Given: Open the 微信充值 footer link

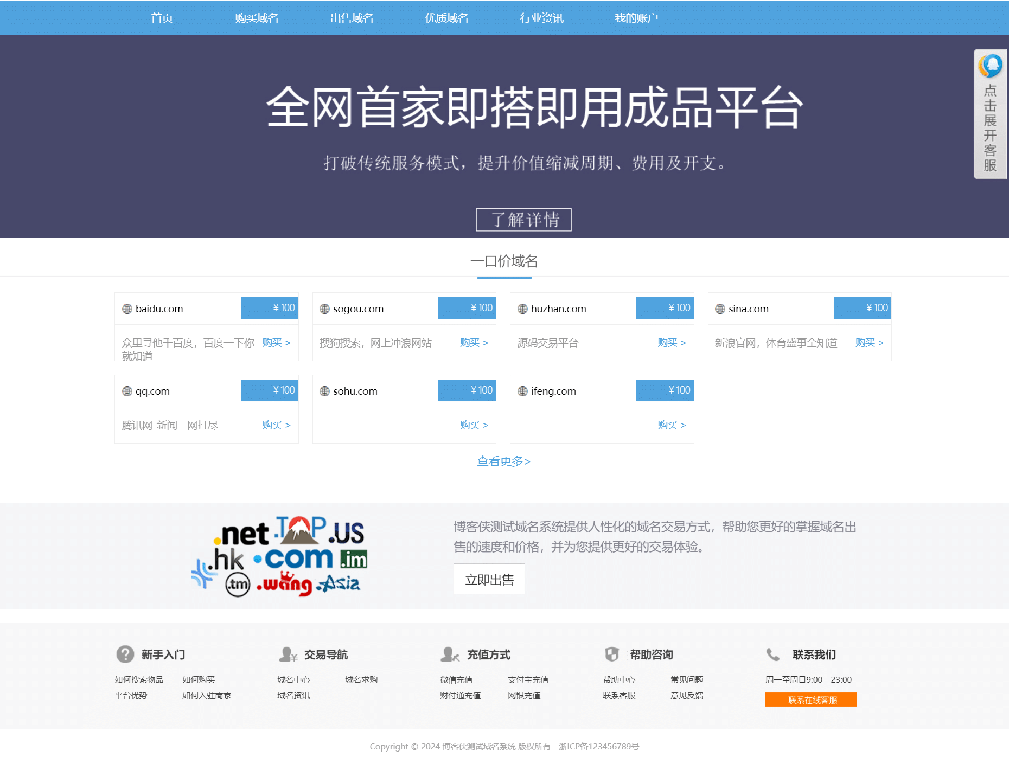Looking at the screenshot, I should tap(456, 679).
